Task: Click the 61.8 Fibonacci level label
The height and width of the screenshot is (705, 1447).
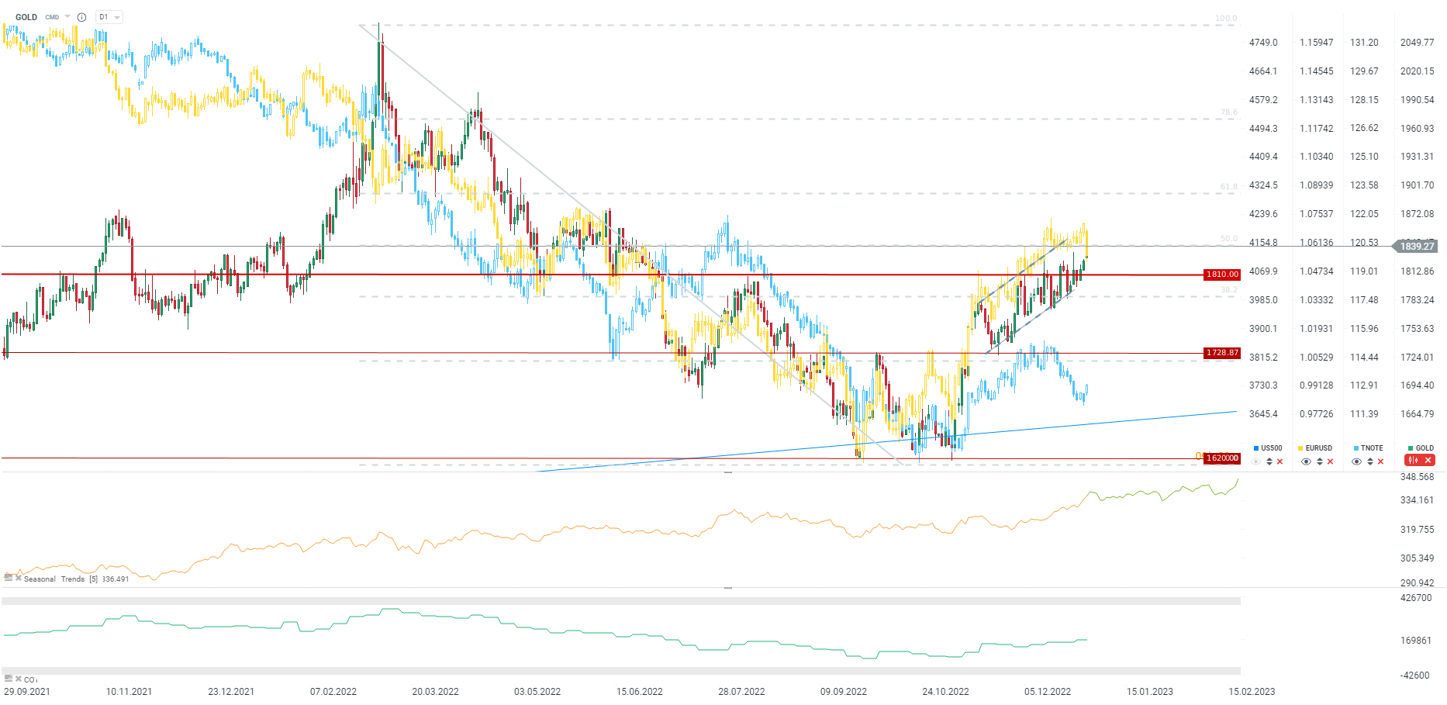Action: click(1229, 187)
